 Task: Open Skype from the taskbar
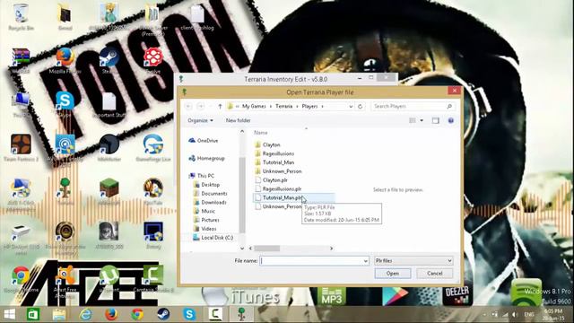[189, 314]
